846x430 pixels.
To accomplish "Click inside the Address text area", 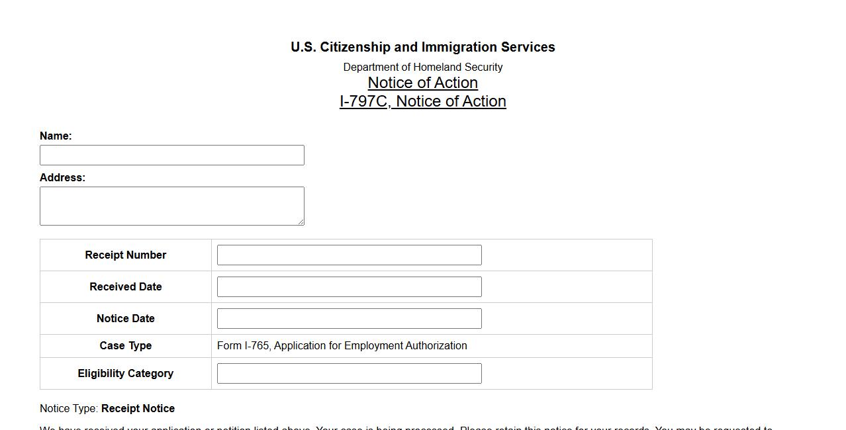I will [x=172, y=206].
